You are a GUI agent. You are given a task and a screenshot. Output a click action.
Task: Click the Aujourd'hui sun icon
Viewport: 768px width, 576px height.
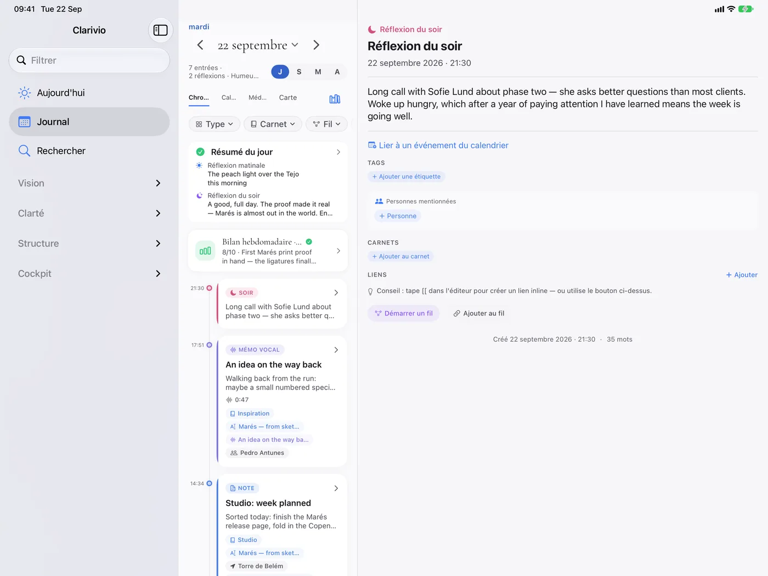(25, 93)
